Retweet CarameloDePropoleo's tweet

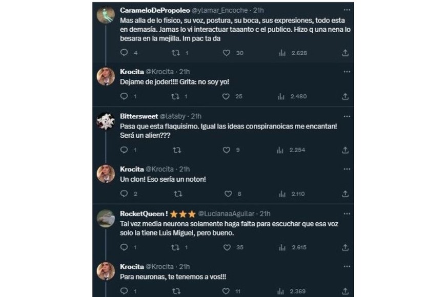pyautogui.click(x=175, y=53)
